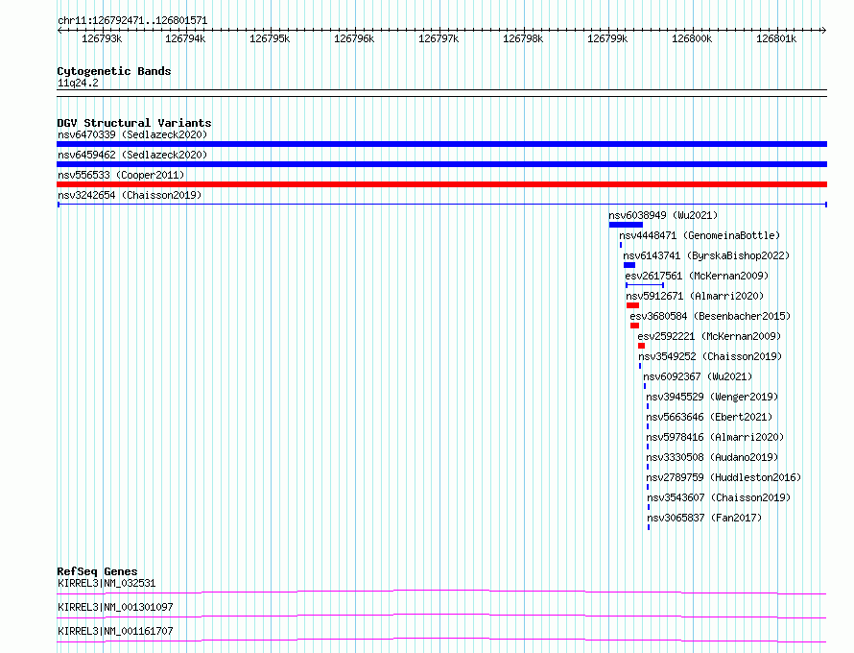Click esv2617561 (McKernan2009) label
Image resolution: width=854 pixels, height=653 pixels.
(x=697, y=276)
